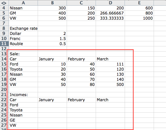Image resolution: width=166 pixels, height=130 pixels.
Task: Click the 'Rouble' cell
Action: (23, 44)
